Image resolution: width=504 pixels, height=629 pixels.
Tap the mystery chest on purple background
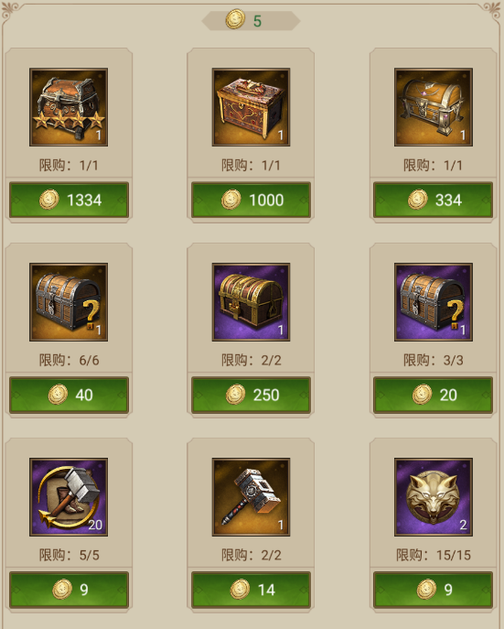(434, 302)
